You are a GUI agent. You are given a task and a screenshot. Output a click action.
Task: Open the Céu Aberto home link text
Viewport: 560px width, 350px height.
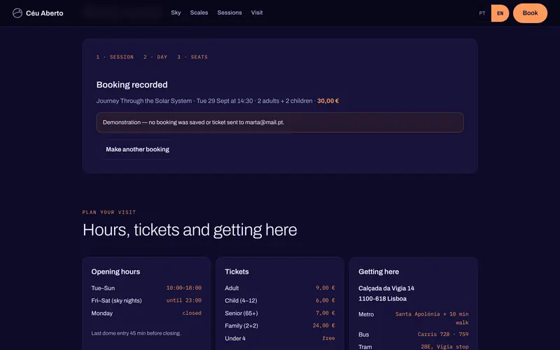[45, 13]
